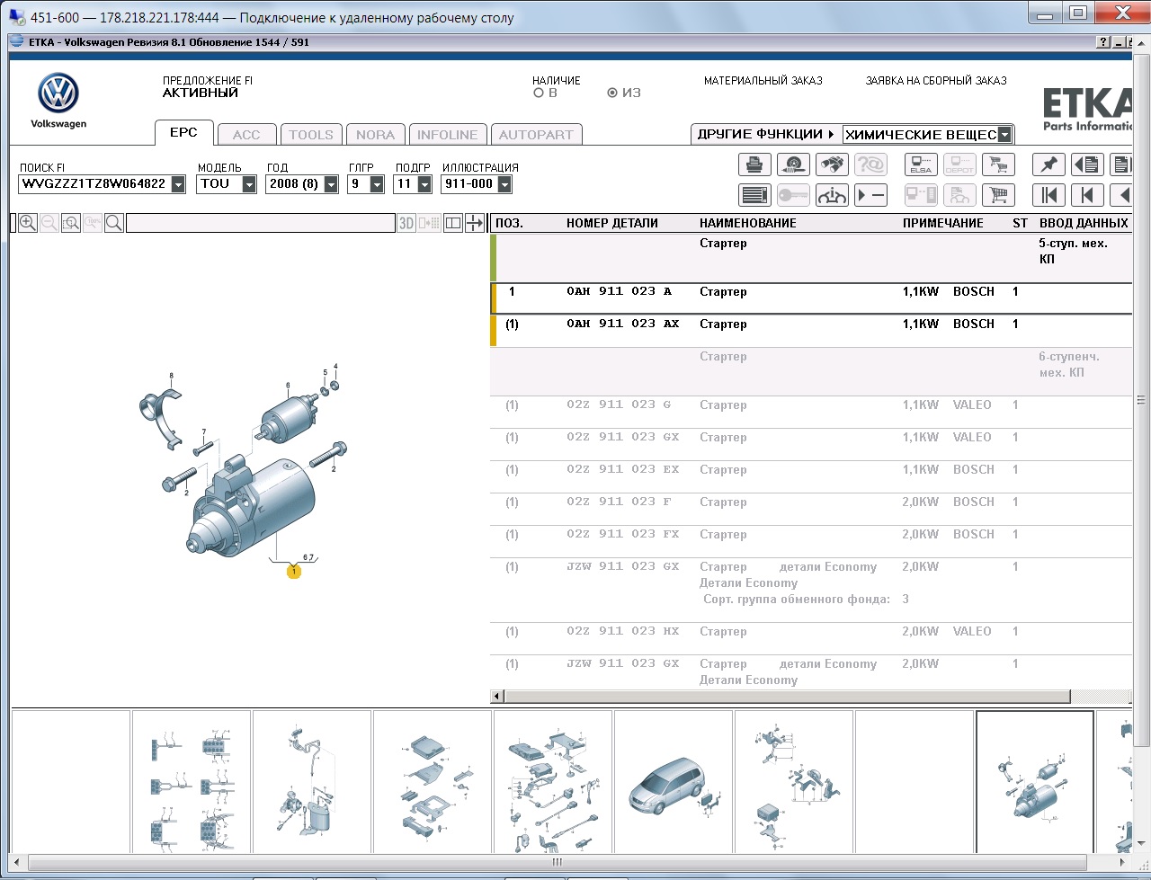Click the Volkswagen logo
The image size is (1151, 880).
click(58, 93)
